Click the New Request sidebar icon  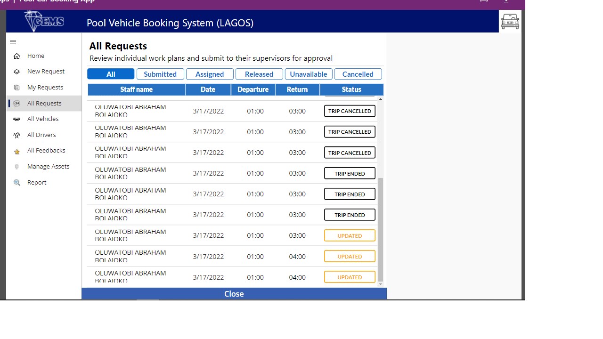pos(17,72)
